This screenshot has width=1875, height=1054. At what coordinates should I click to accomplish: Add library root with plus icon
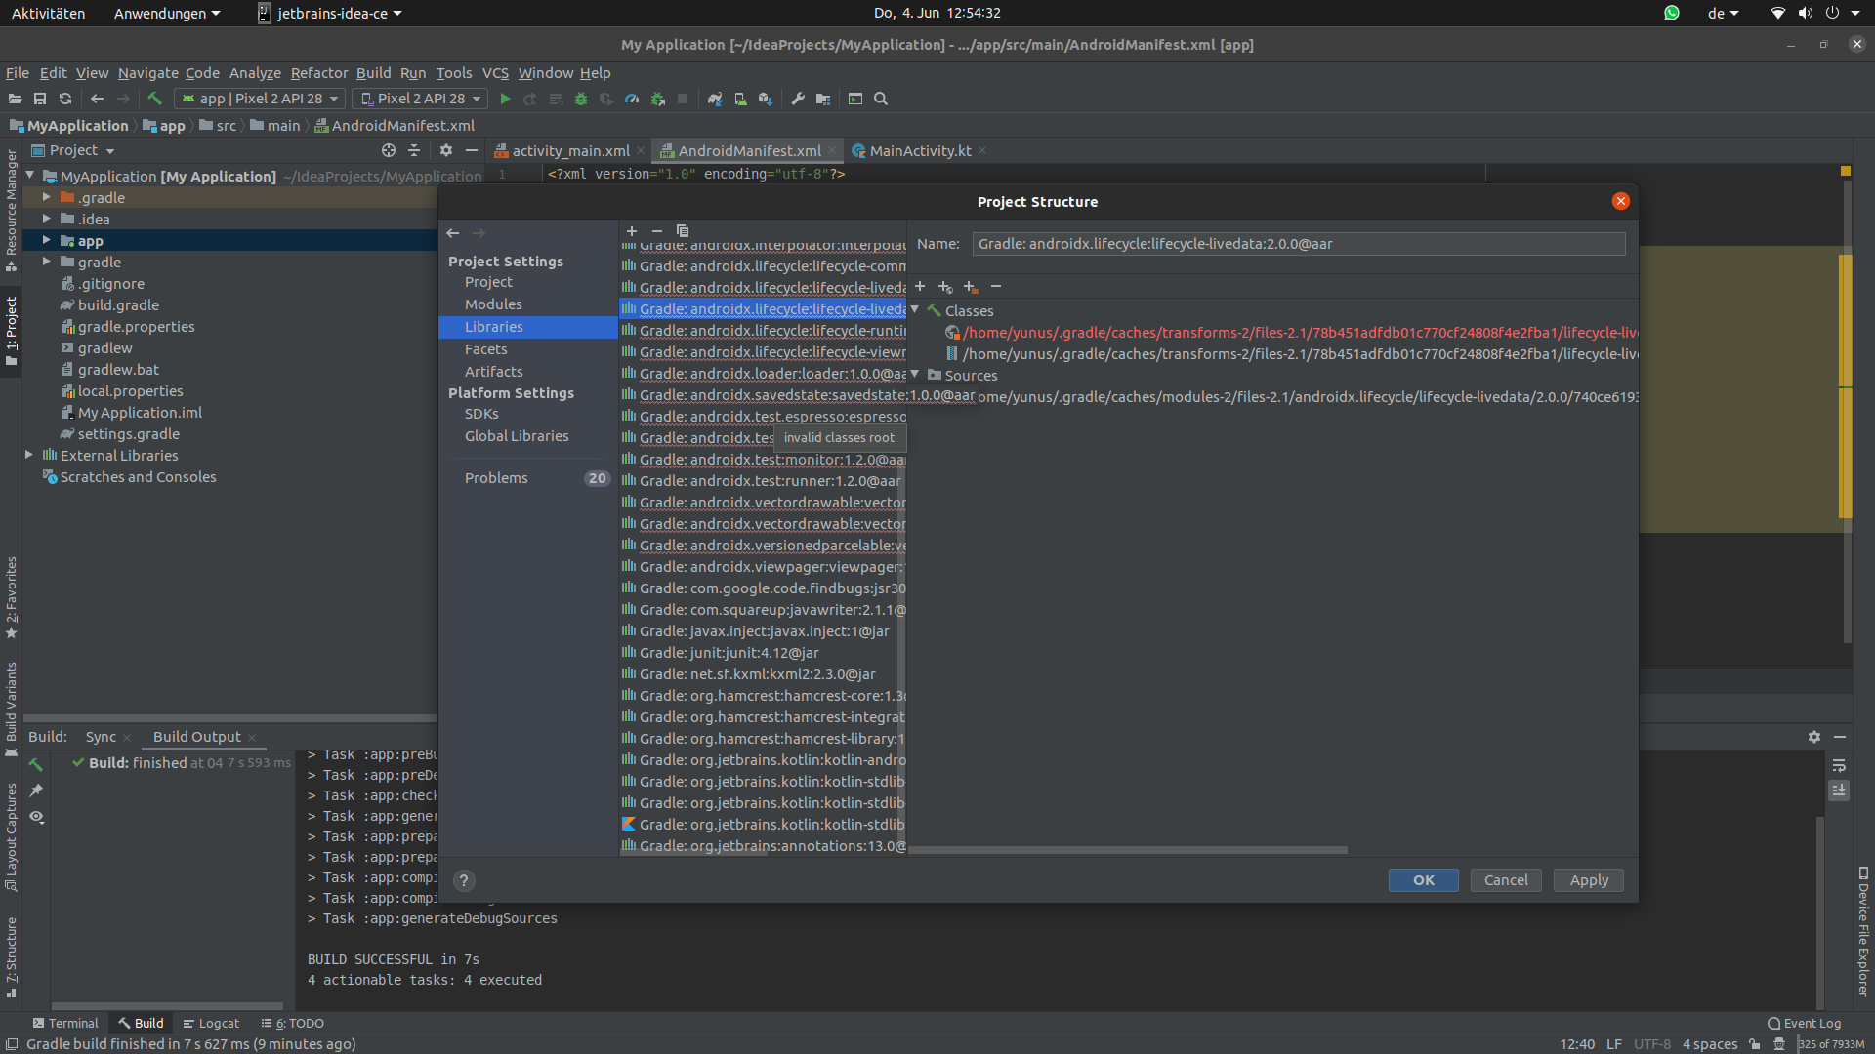click(x=920, y=286)
